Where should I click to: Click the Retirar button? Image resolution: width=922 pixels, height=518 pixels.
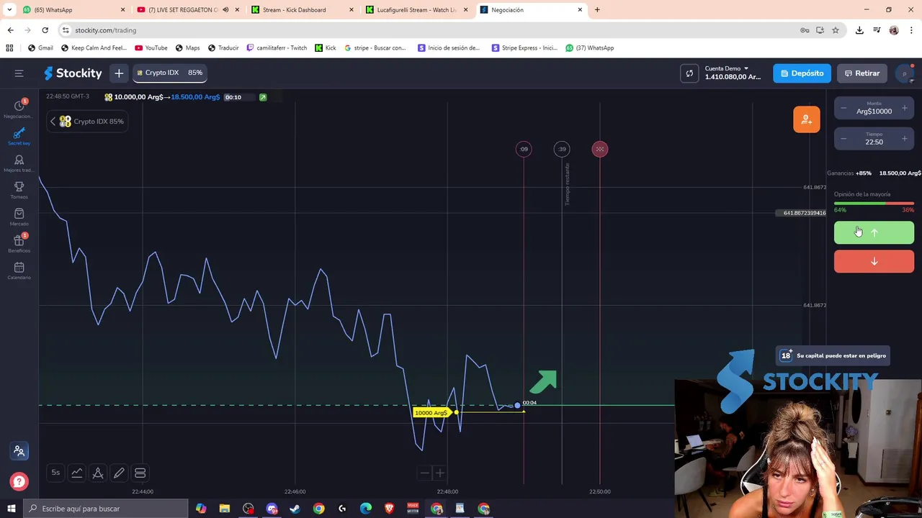[x=862, y=73]
